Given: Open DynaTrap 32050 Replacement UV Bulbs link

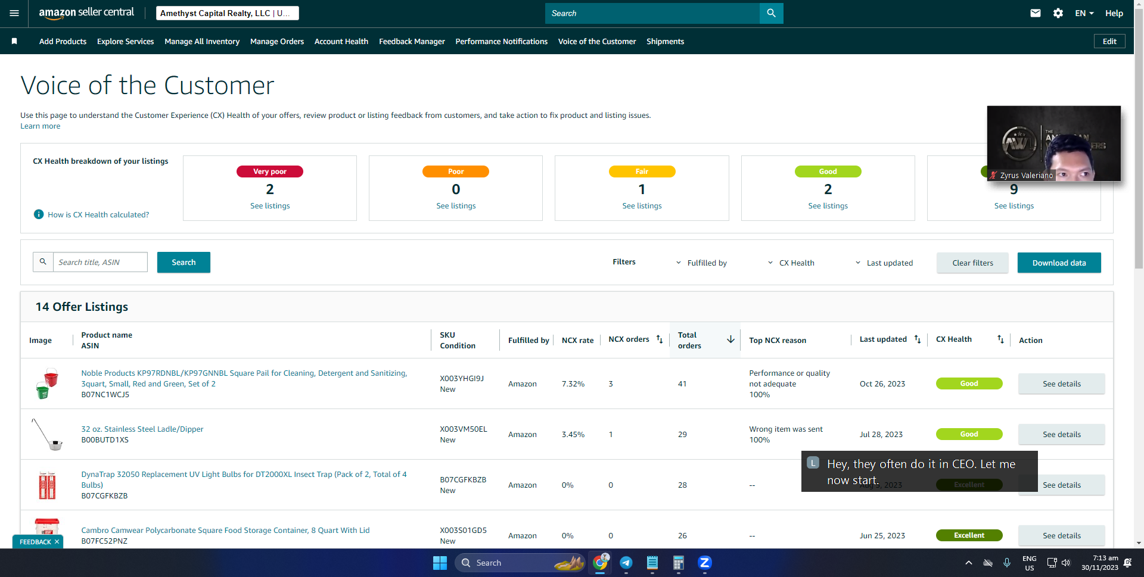Looking at the screenshot, I should pos(244,479).
